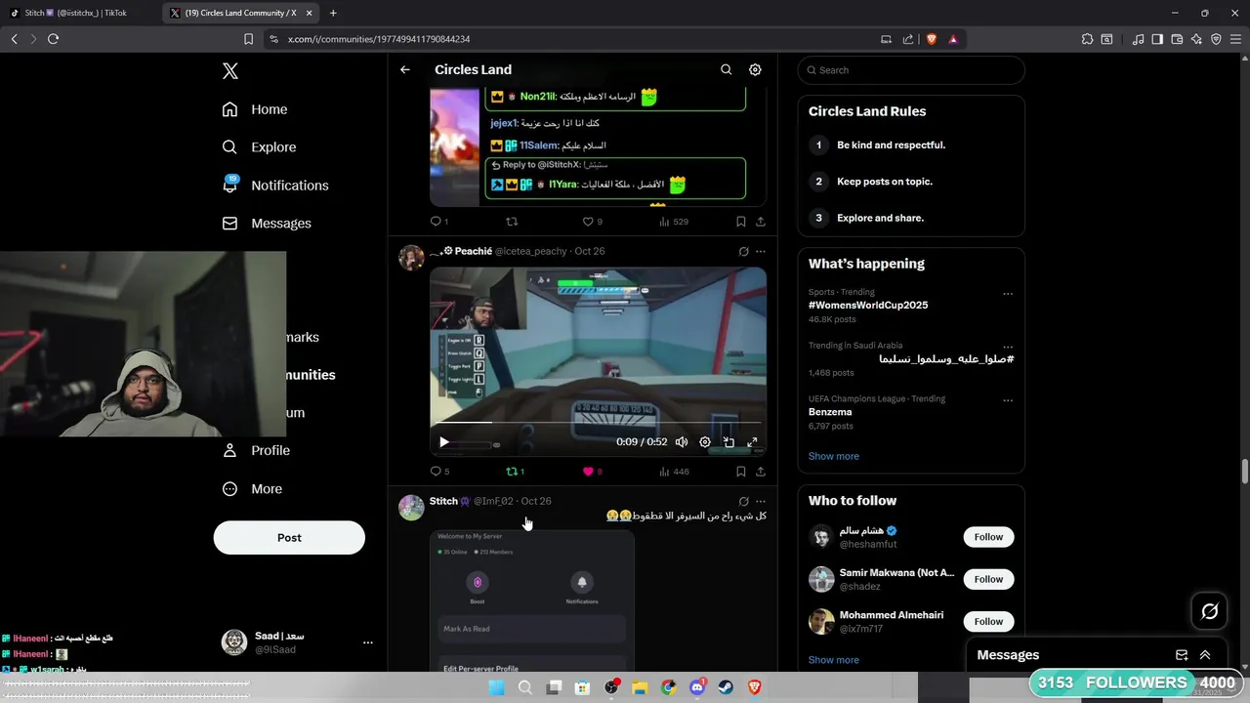Open Peachié's profile avatar
Image resolution: width=1250 pixels, height=703 pixels.
(411, 258)
